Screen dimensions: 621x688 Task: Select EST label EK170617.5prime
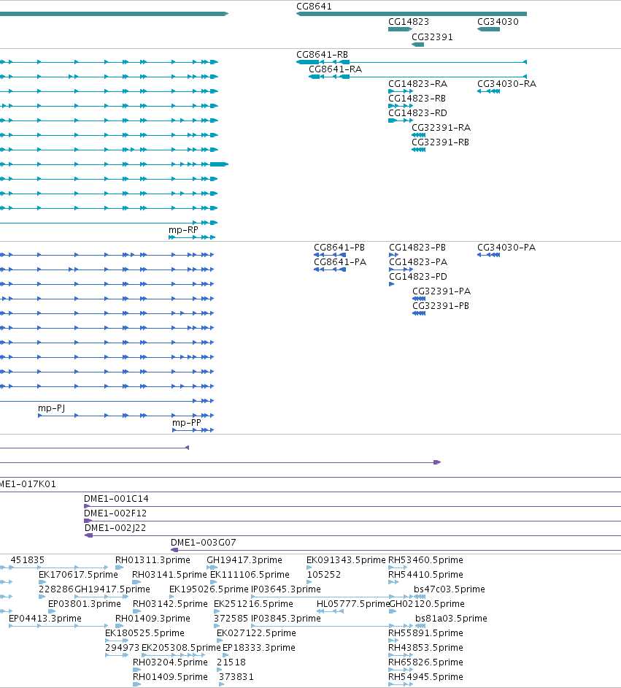click(78, 575)
